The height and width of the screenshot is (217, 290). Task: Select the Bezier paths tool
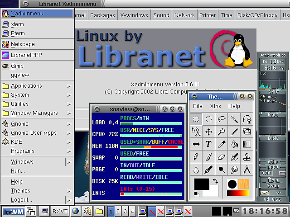[x=246, y=119]
